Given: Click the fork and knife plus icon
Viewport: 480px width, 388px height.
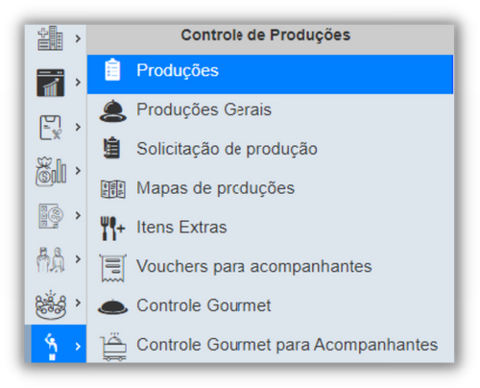Looking at the screenshot, I should 112,229.
